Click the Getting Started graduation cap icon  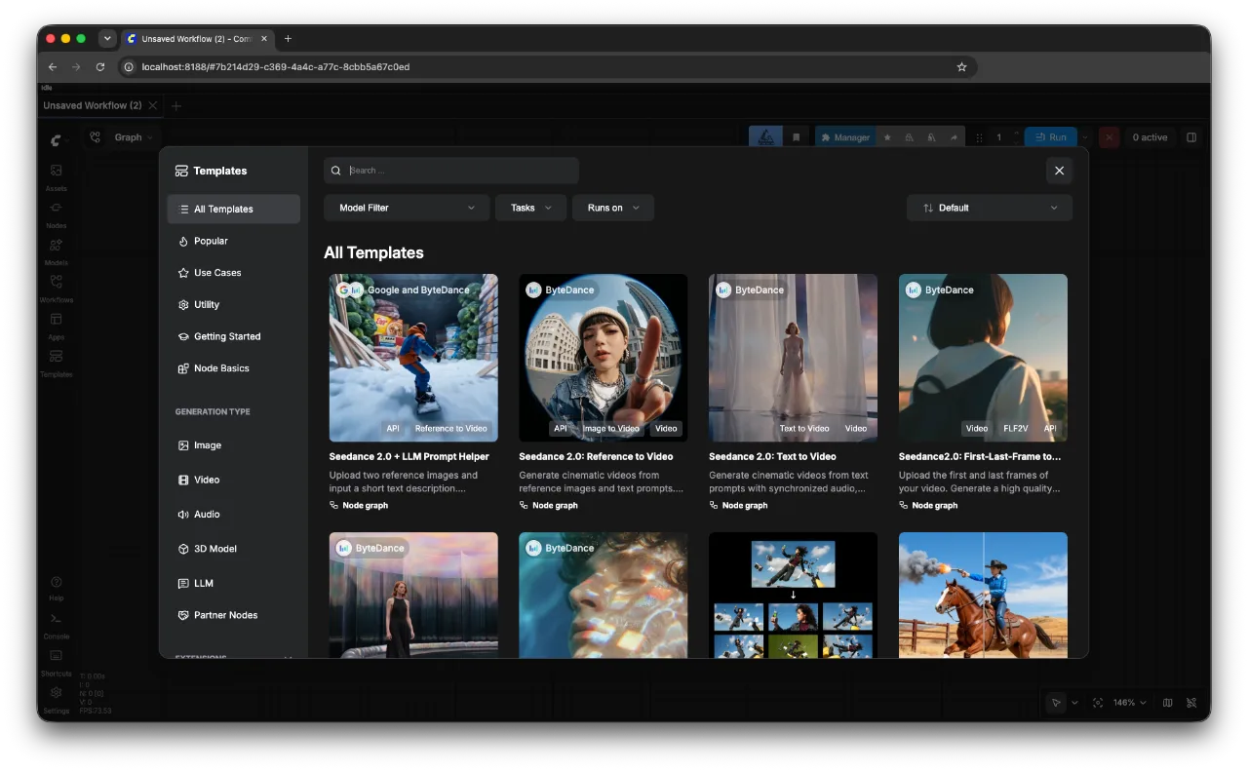coord(183,336)
